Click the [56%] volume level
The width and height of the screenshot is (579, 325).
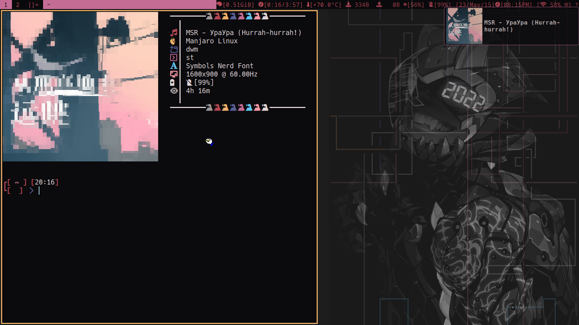[x=416, y=5]
